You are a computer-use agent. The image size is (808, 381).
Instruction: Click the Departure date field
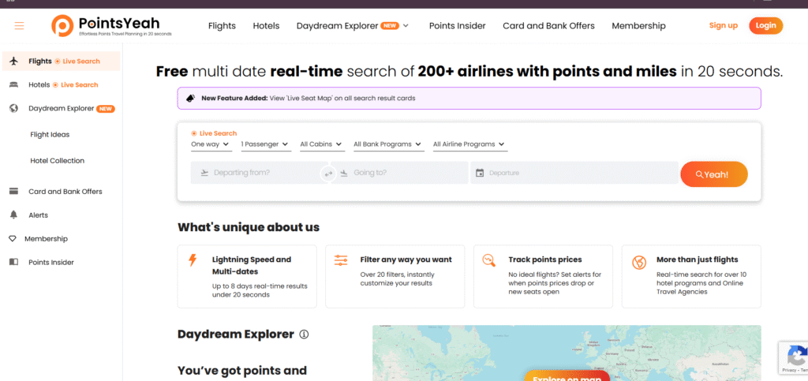point(574,173)
